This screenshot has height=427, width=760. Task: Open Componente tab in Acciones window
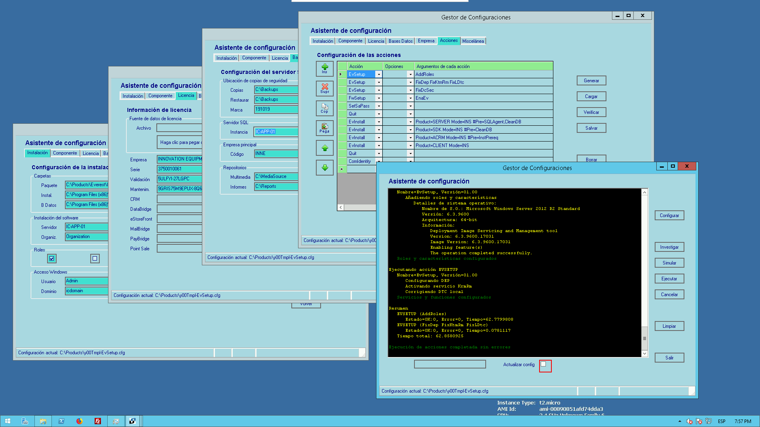(x=350, y=41)
